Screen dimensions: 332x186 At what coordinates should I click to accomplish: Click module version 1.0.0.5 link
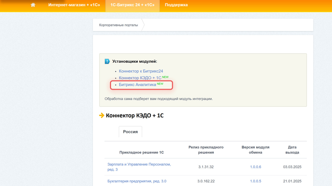[x=255, y=181]
